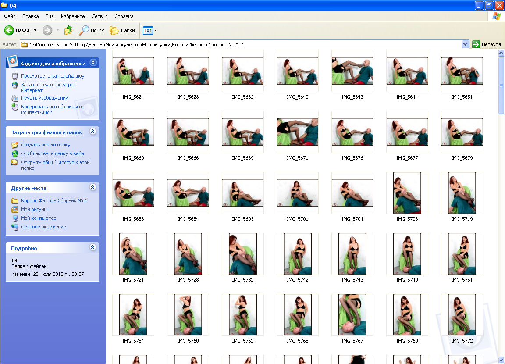Click Копировать все объекты на компакт-диск
The height and width of the screenshot is (364, 505).
click(53, 110)
